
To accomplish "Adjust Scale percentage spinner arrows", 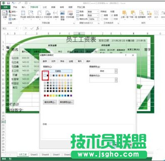I will coord(98,19).
